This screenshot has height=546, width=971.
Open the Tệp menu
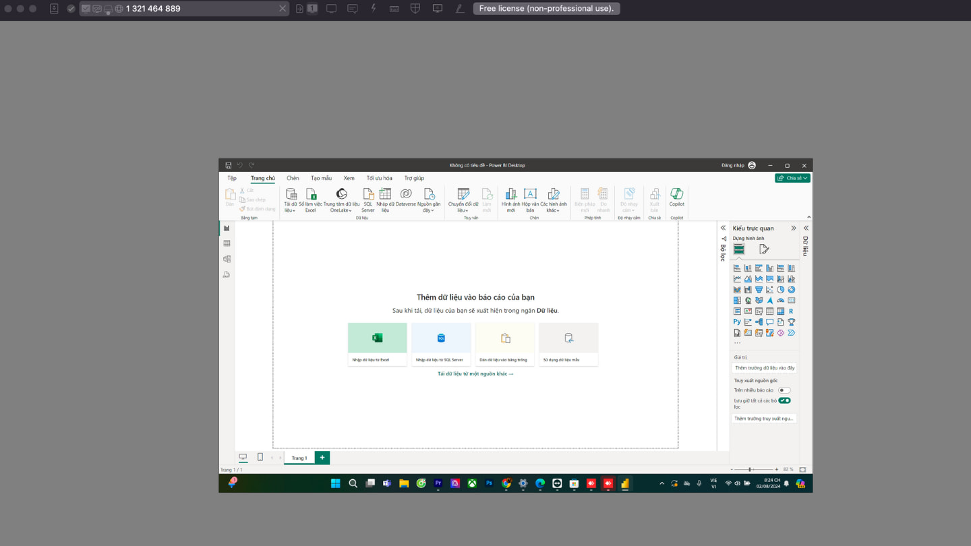pos(232,178)
